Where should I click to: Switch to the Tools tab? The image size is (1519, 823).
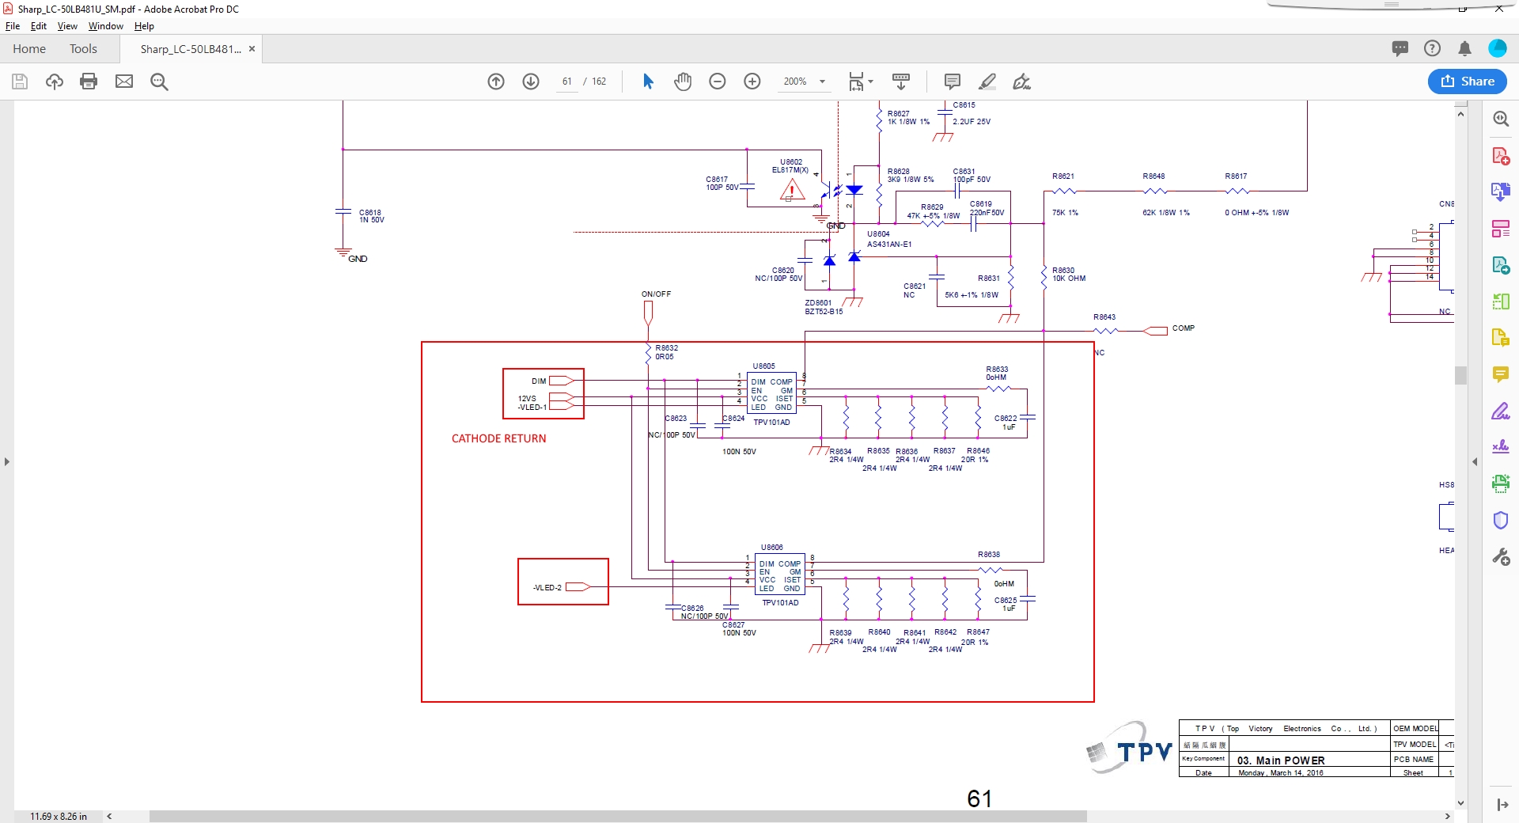pos(83,49)
